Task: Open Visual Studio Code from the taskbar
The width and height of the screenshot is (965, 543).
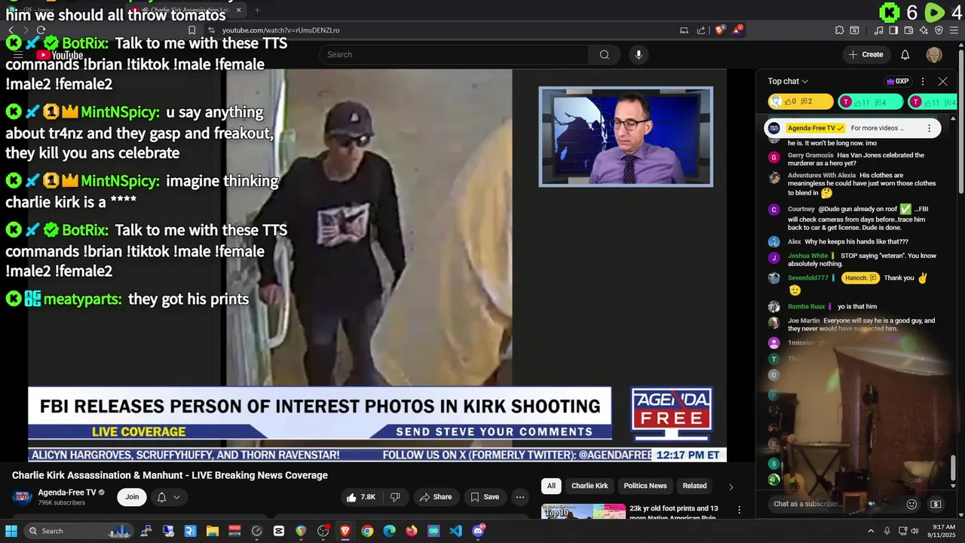Action: click(455, 531)
